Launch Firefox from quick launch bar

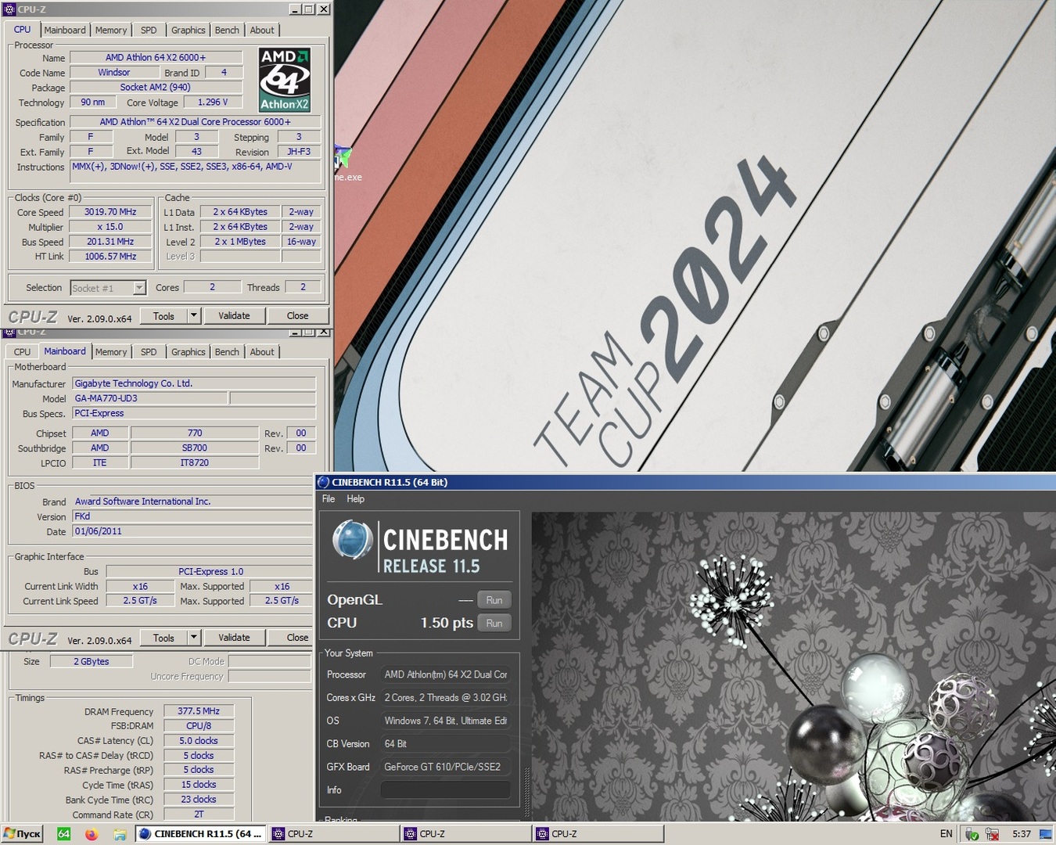pyautogui.click(x=92, y=834)
